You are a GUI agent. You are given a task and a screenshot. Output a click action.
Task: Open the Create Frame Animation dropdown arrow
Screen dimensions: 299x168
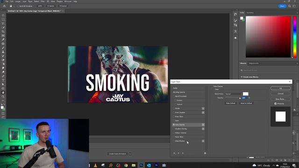[130, 154]
